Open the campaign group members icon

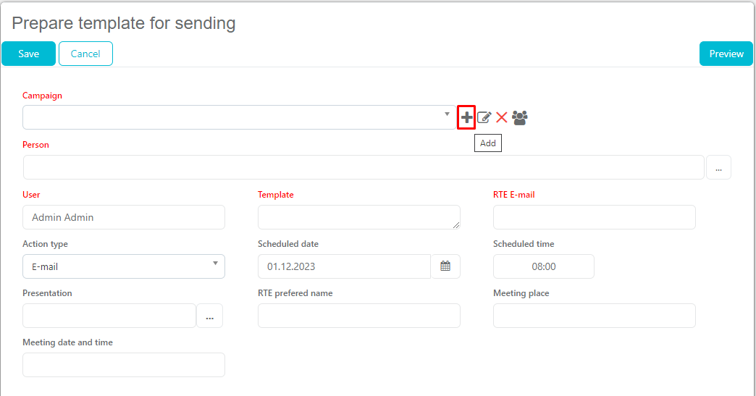pos(519,117)
